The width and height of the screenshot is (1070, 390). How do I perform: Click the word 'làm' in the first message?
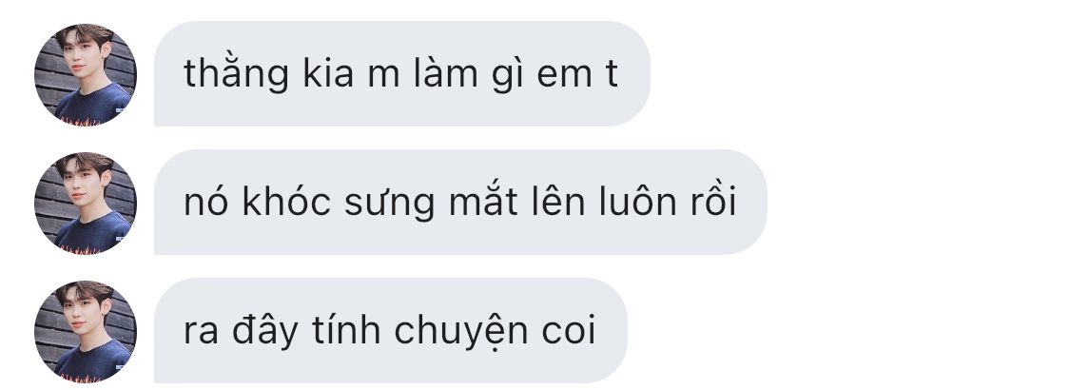tap(446, 72)
